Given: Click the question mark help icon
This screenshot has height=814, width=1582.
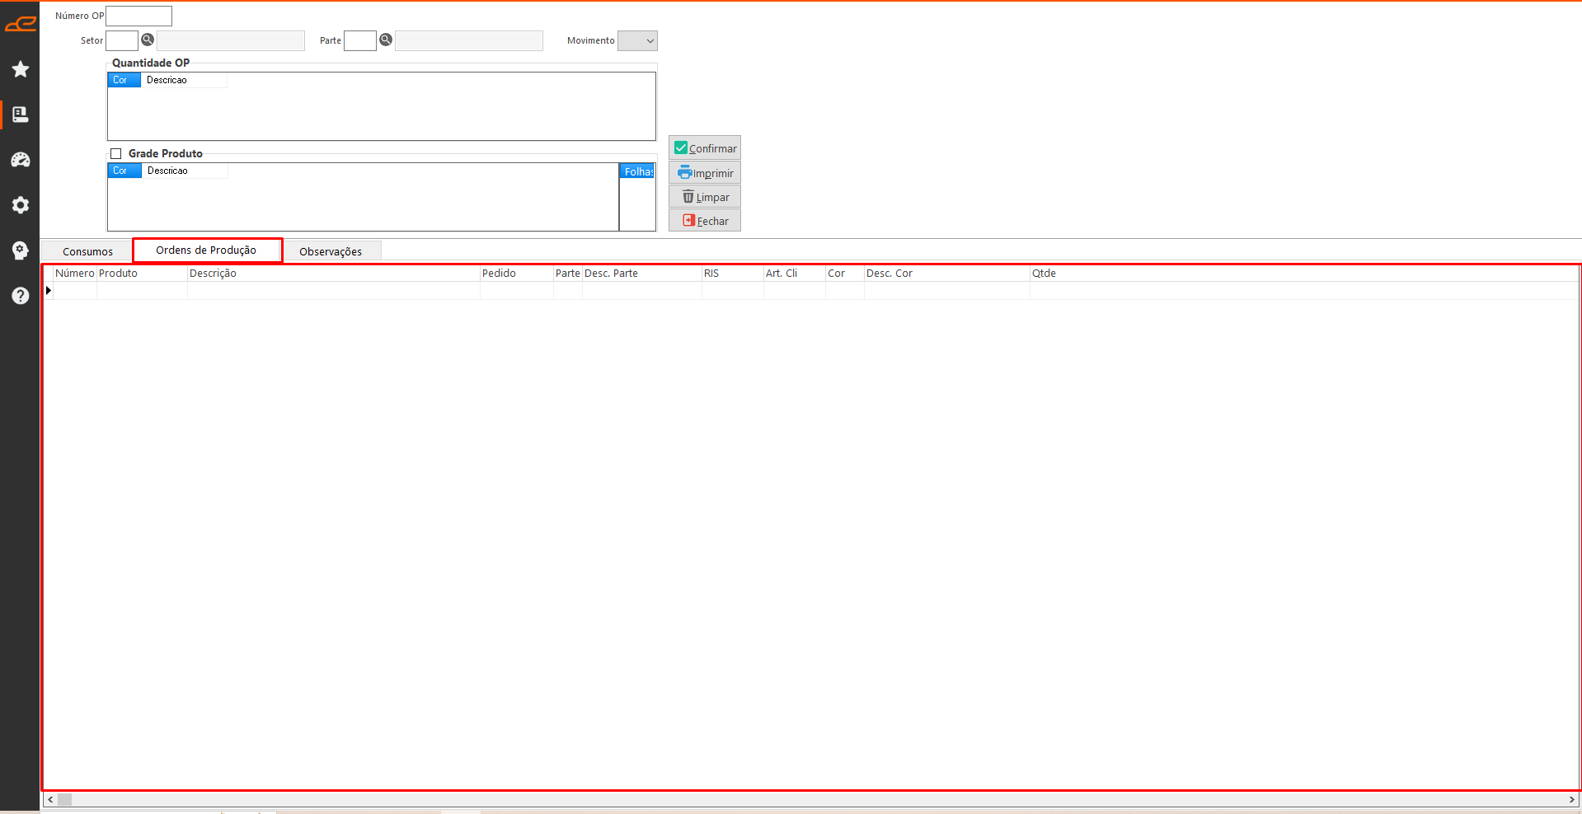Looking at the screenshot, I should (x=21, y=296).
